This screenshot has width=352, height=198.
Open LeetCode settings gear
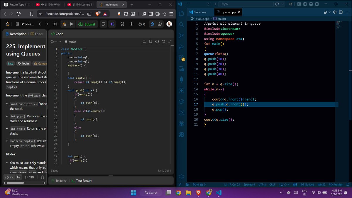132,24
